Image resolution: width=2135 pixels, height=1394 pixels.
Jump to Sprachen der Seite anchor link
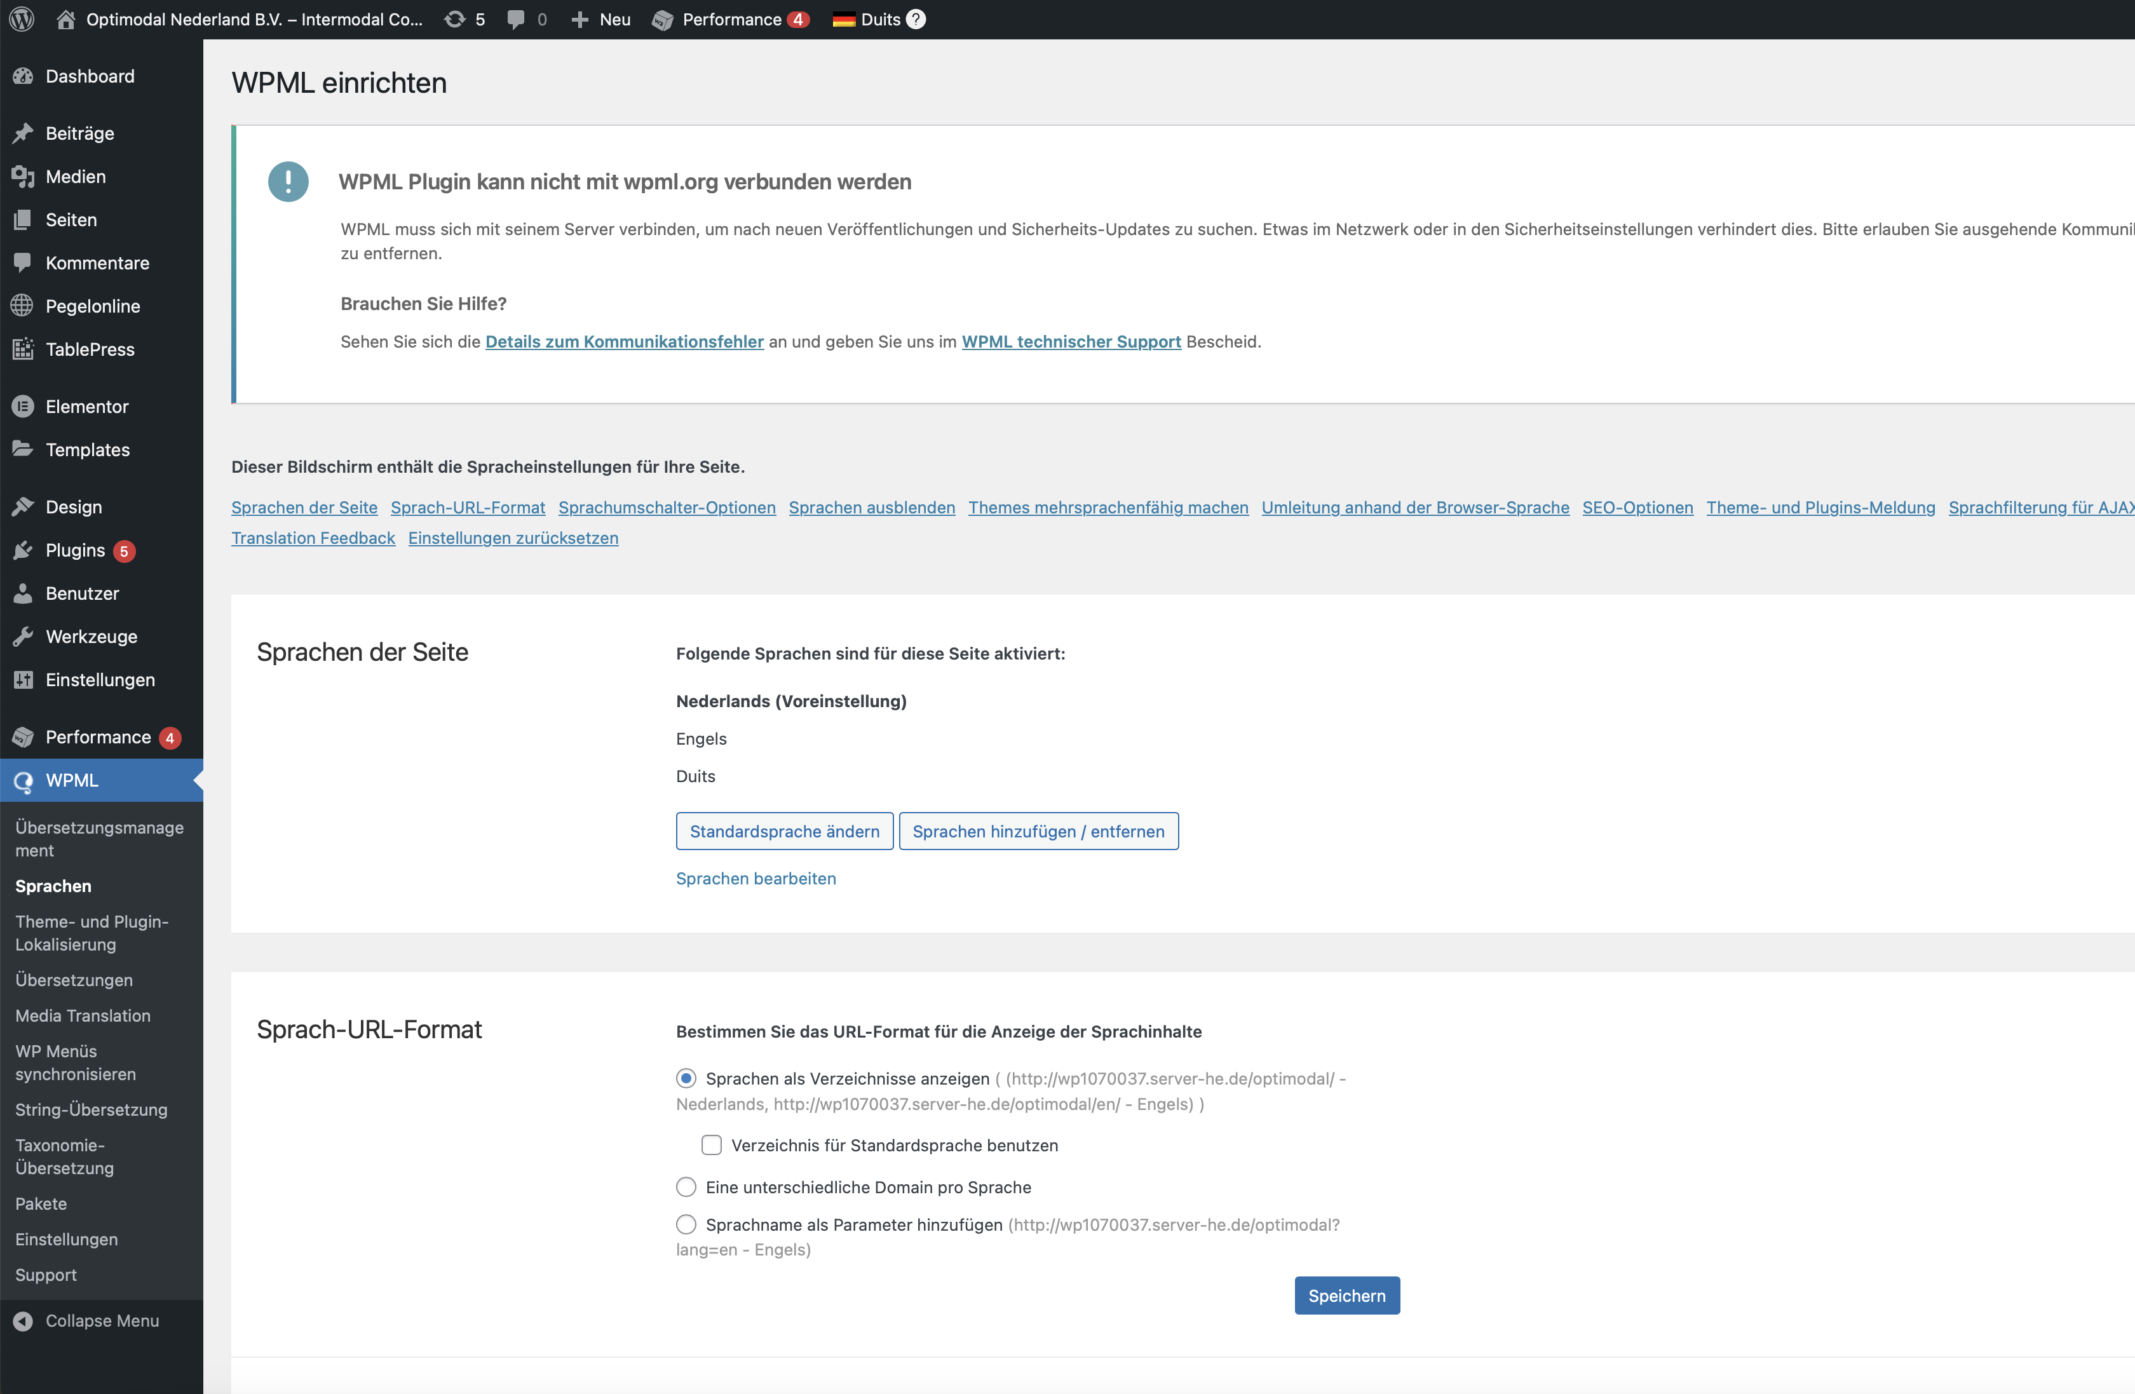(304, 507)
